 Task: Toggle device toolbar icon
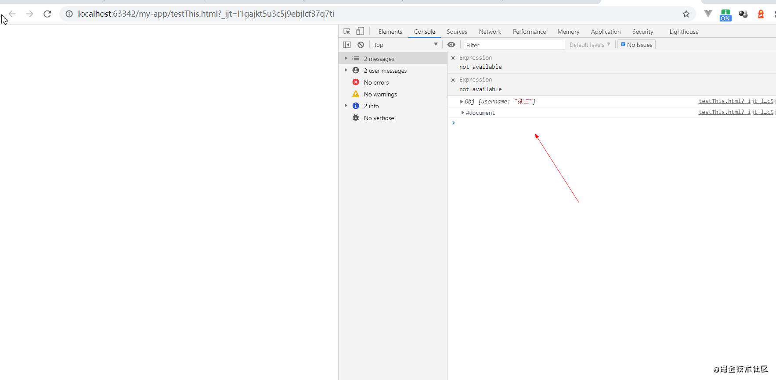click(360, 31)
